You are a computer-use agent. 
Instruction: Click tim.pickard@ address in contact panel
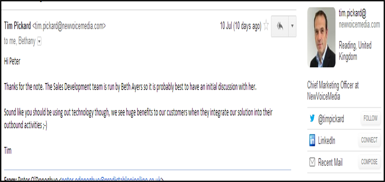coord(352,14)
